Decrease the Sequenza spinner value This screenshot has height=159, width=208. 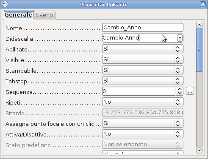180,93
